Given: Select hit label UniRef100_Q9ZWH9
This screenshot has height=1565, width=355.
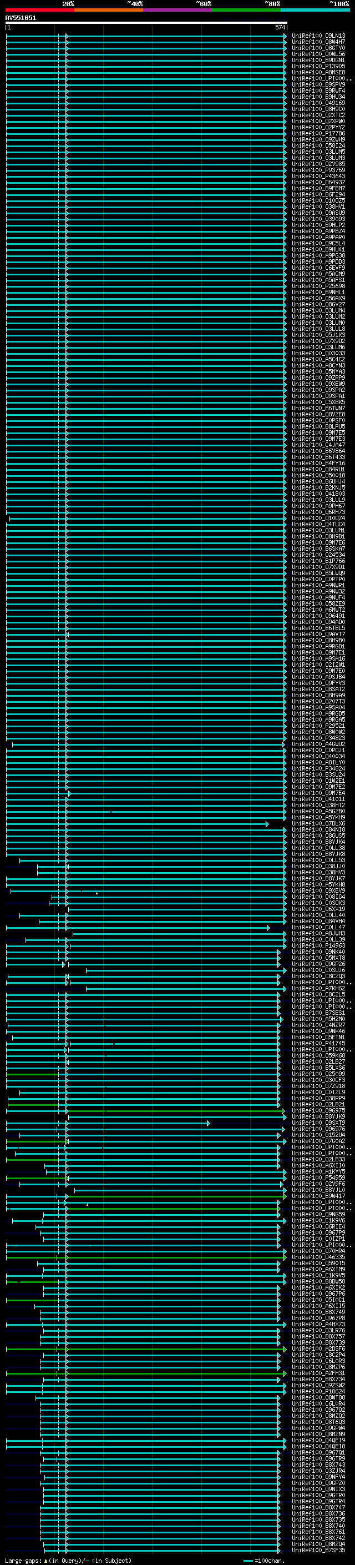Looking at the screenshot, I should pyautogui.click(x=318, y=140).
